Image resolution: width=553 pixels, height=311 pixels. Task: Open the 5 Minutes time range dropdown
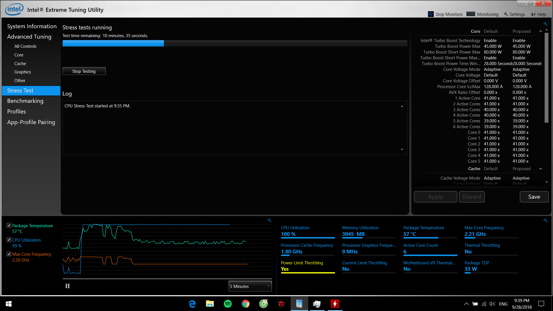tap(250, 286)
